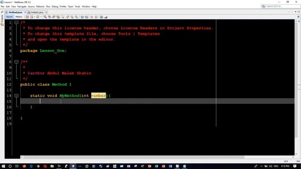
Task: Click the Back navigation toolbar icon
Action: [x=32, y=17]
